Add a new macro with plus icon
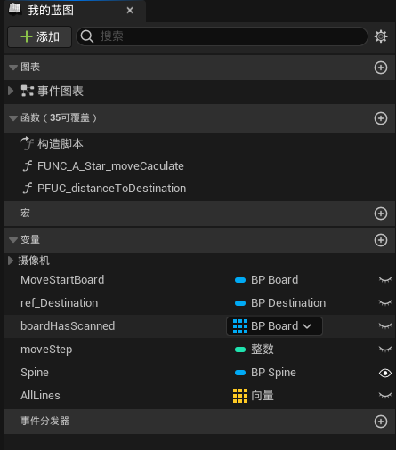 point(381,213)
